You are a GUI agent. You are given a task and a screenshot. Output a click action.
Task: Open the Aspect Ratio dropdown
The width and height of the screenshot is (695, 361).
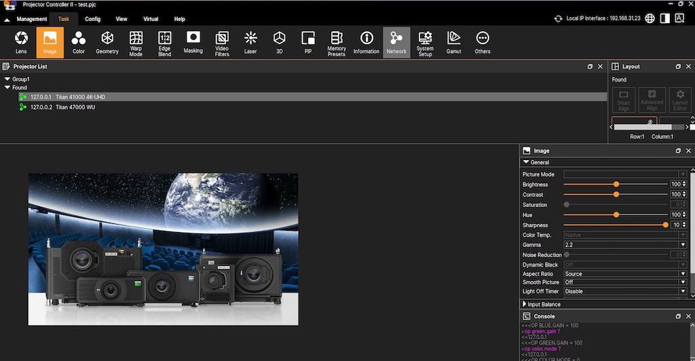coord(625,273)
